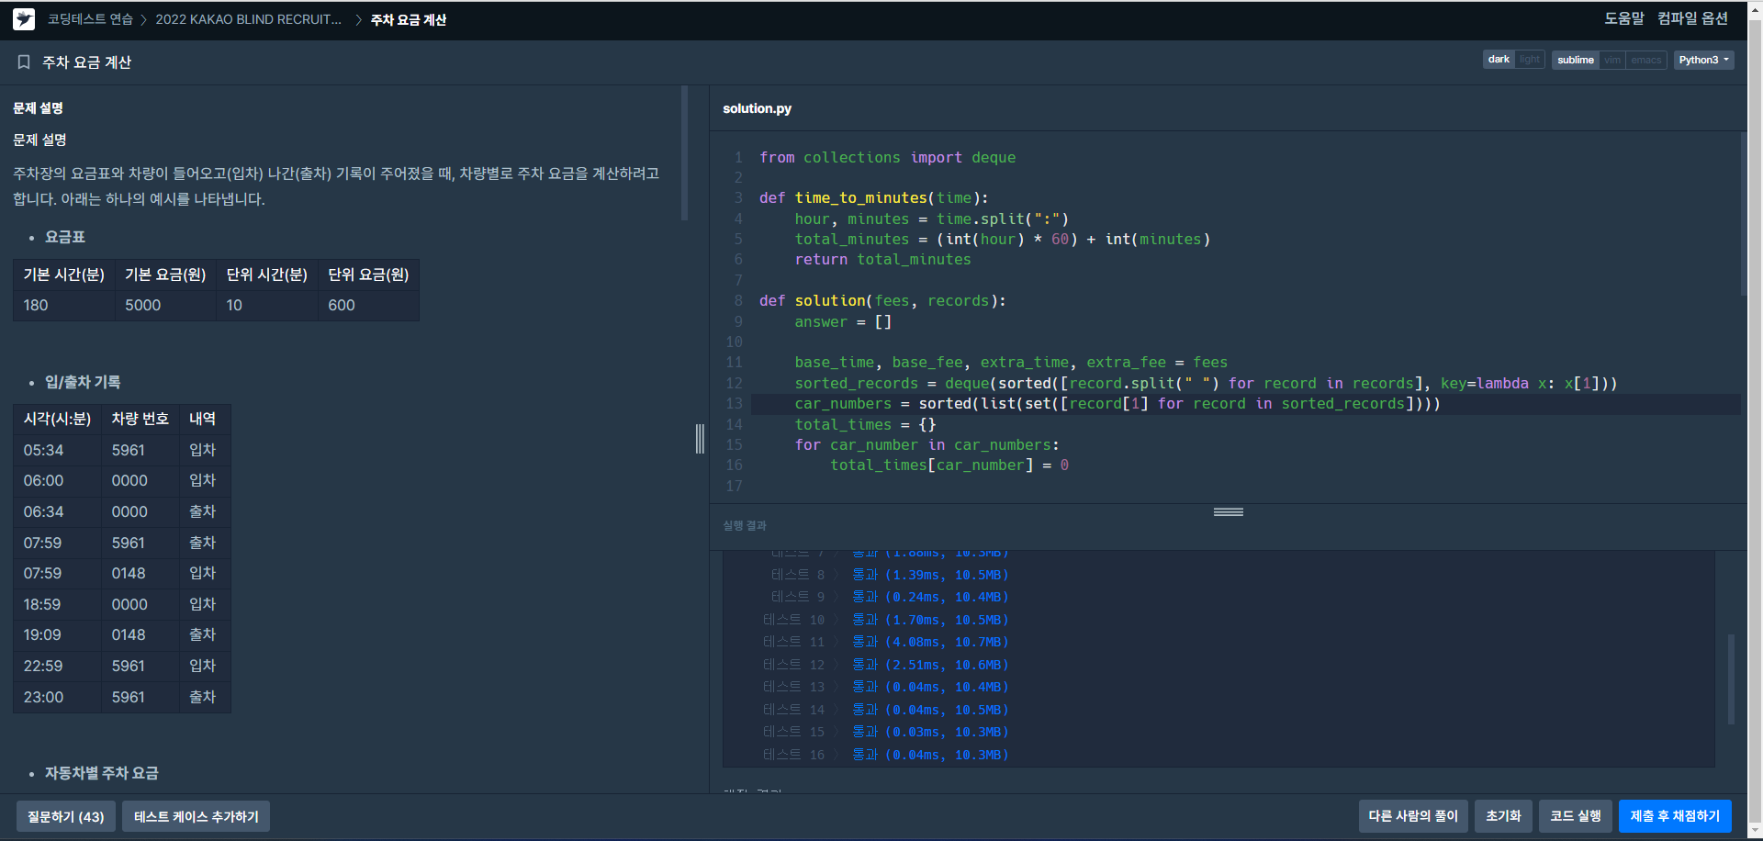Select sublime key binding

1576,60
